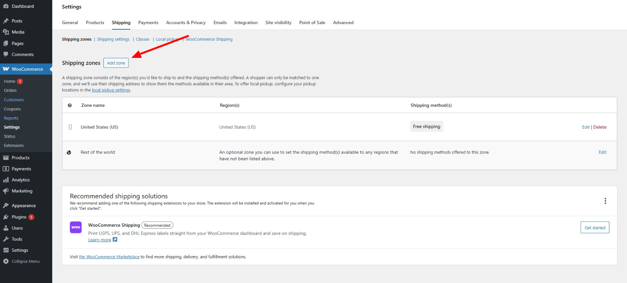The width and height of the screenshot is (627, 283).
Task: Open the Site visibility tab
Action: (278, 23)
